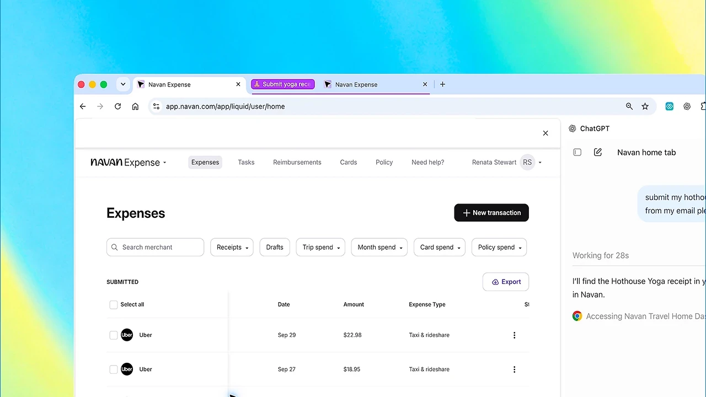The width and height of the screenshot is (706, 397).
Task: Click the New transaction button
Action: [491, 213]
